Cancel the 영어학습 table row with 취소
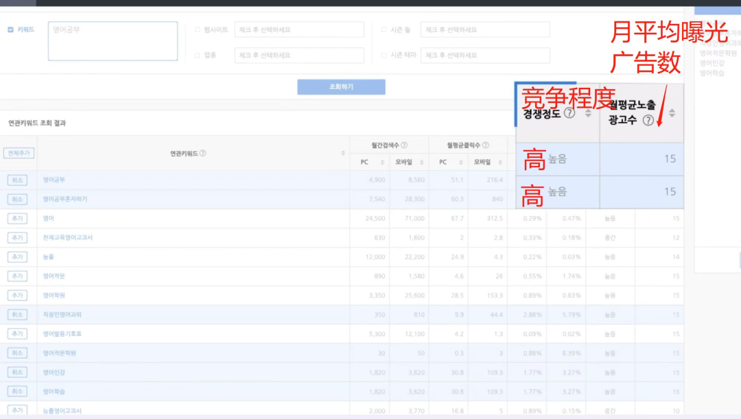This screenshot has width=741, height=419. (17, 391)
